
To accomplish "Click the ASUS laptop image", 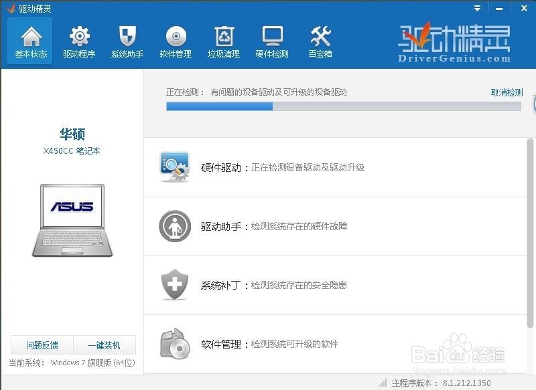I will coord(72,220).
